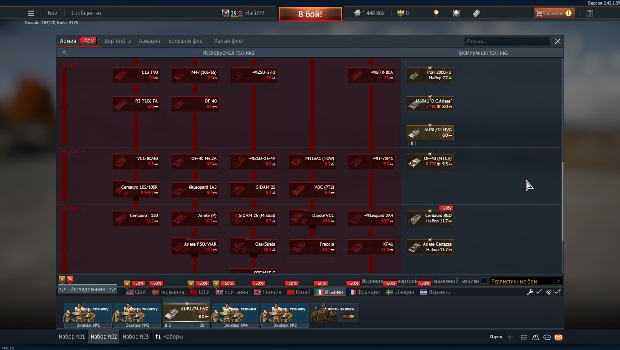Click the gold shield badge above Исследования
620x350 pixels.
pos(62,279)
